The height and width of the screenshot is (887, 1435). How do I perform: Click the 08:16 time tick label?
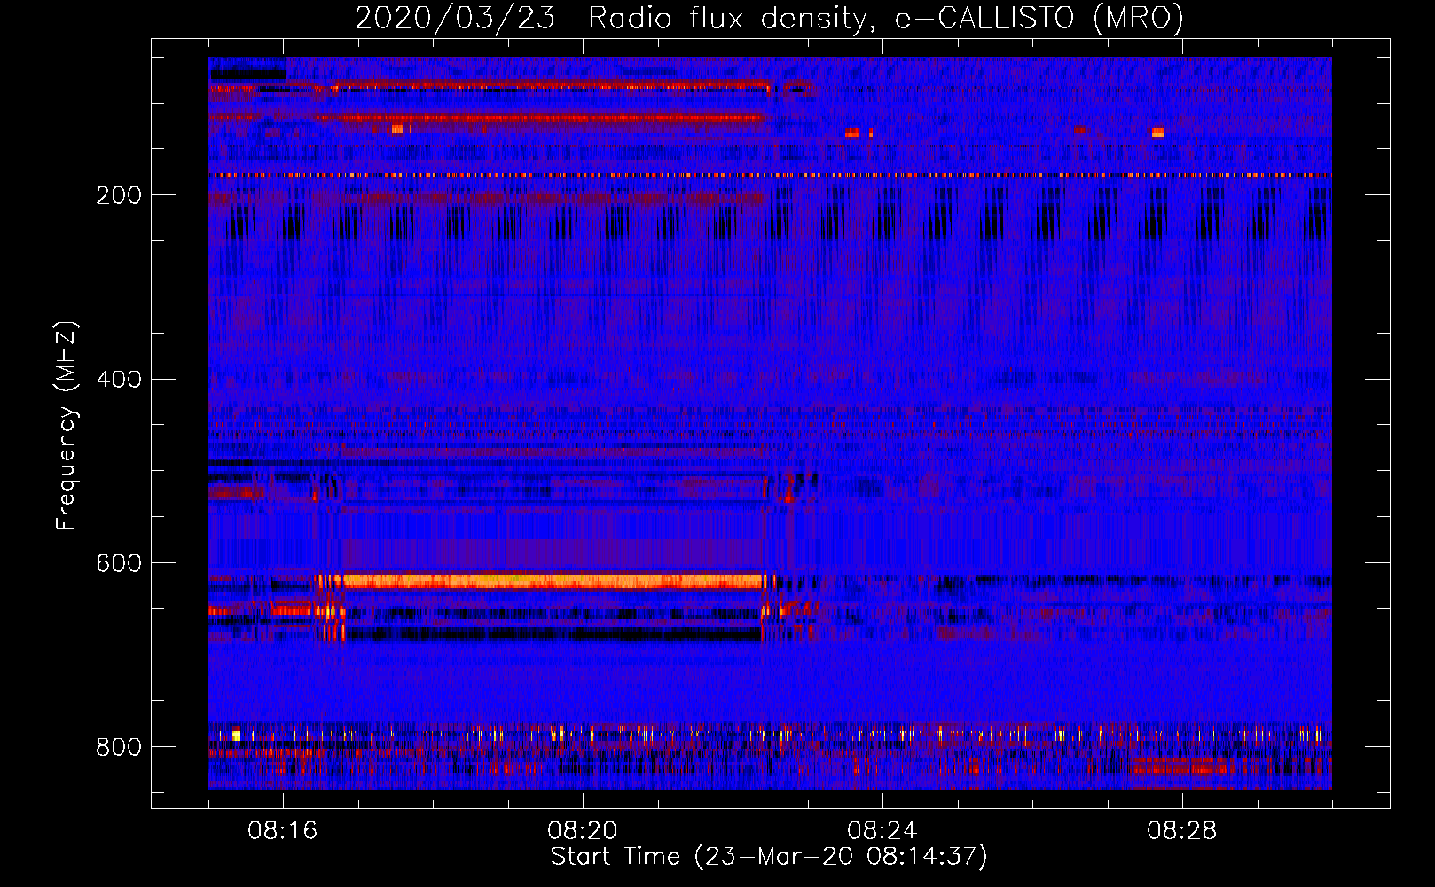[x=283, y=831]
